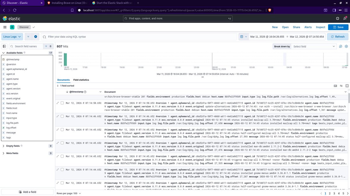Open the filter options menu next to Linux Logs
The width and height of the screenshot is (350, 196).
[x=28, y=37]
